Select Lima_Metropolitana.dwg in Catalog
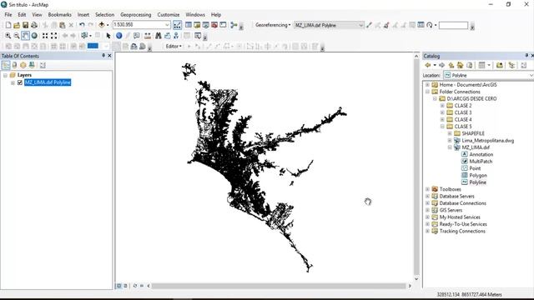Screen dimensions: 534x300 (x=487, y=141)
